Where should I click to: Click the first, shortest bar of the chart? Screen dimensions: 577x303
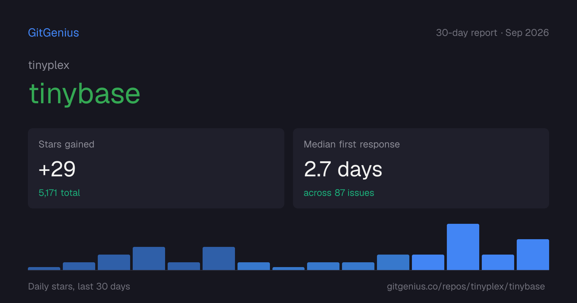(44, 268)
